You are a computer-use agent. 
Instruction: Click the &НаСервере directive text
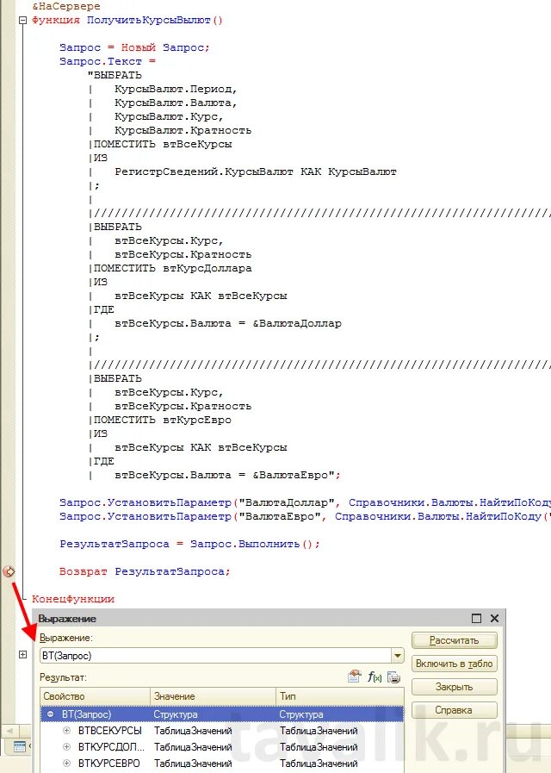(x=66, y=7)
